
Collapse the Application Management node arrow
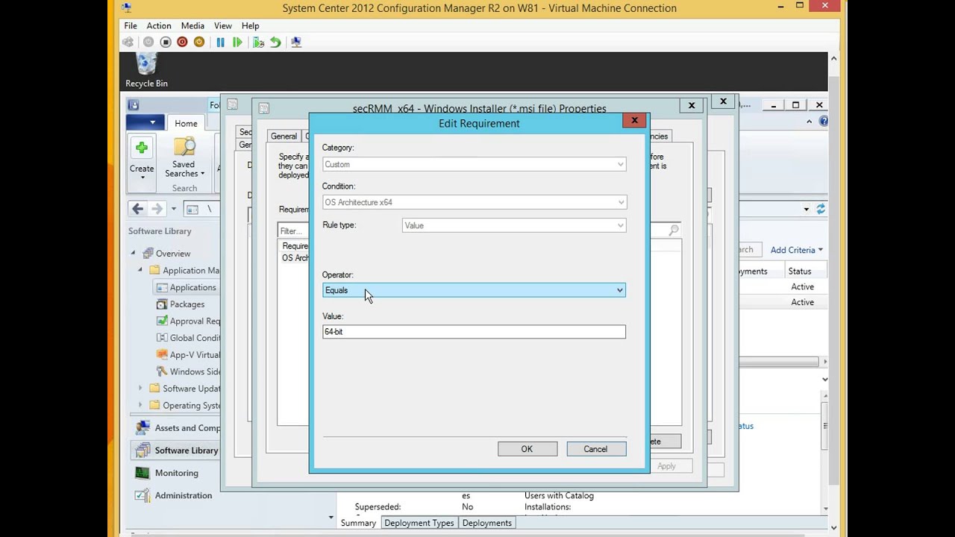pyautogui.click(x=140, y=270)
